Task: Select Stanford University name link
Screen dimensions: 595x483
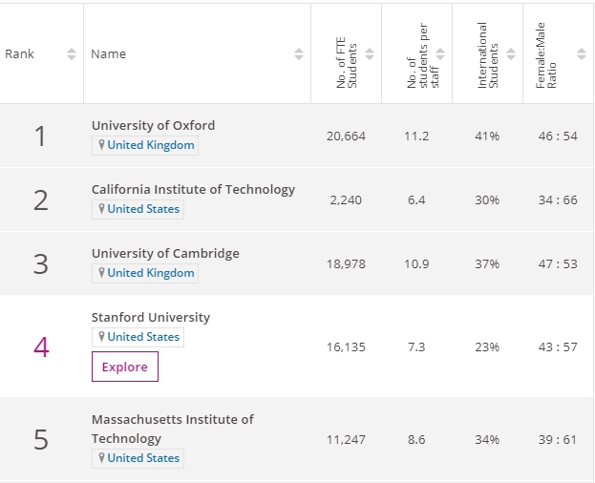Action: click(151, 317)
